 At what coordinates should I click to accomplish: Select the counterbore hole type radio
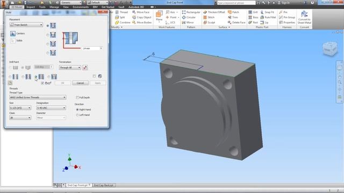[x=48, y=35]
